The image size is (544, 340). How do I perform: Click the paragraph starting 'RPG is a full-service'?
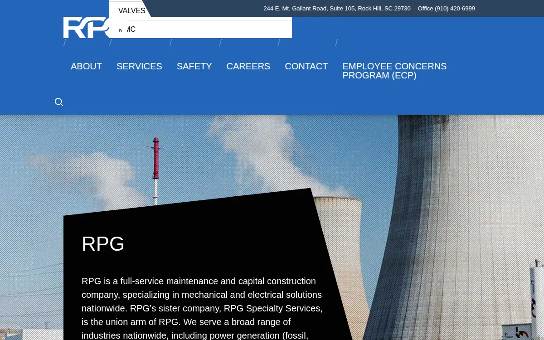coord(202,308)
